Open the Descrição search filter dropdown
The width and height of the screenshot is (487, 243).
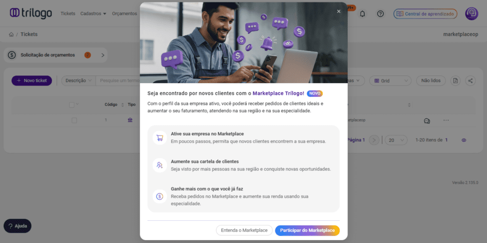pos(78,81)
